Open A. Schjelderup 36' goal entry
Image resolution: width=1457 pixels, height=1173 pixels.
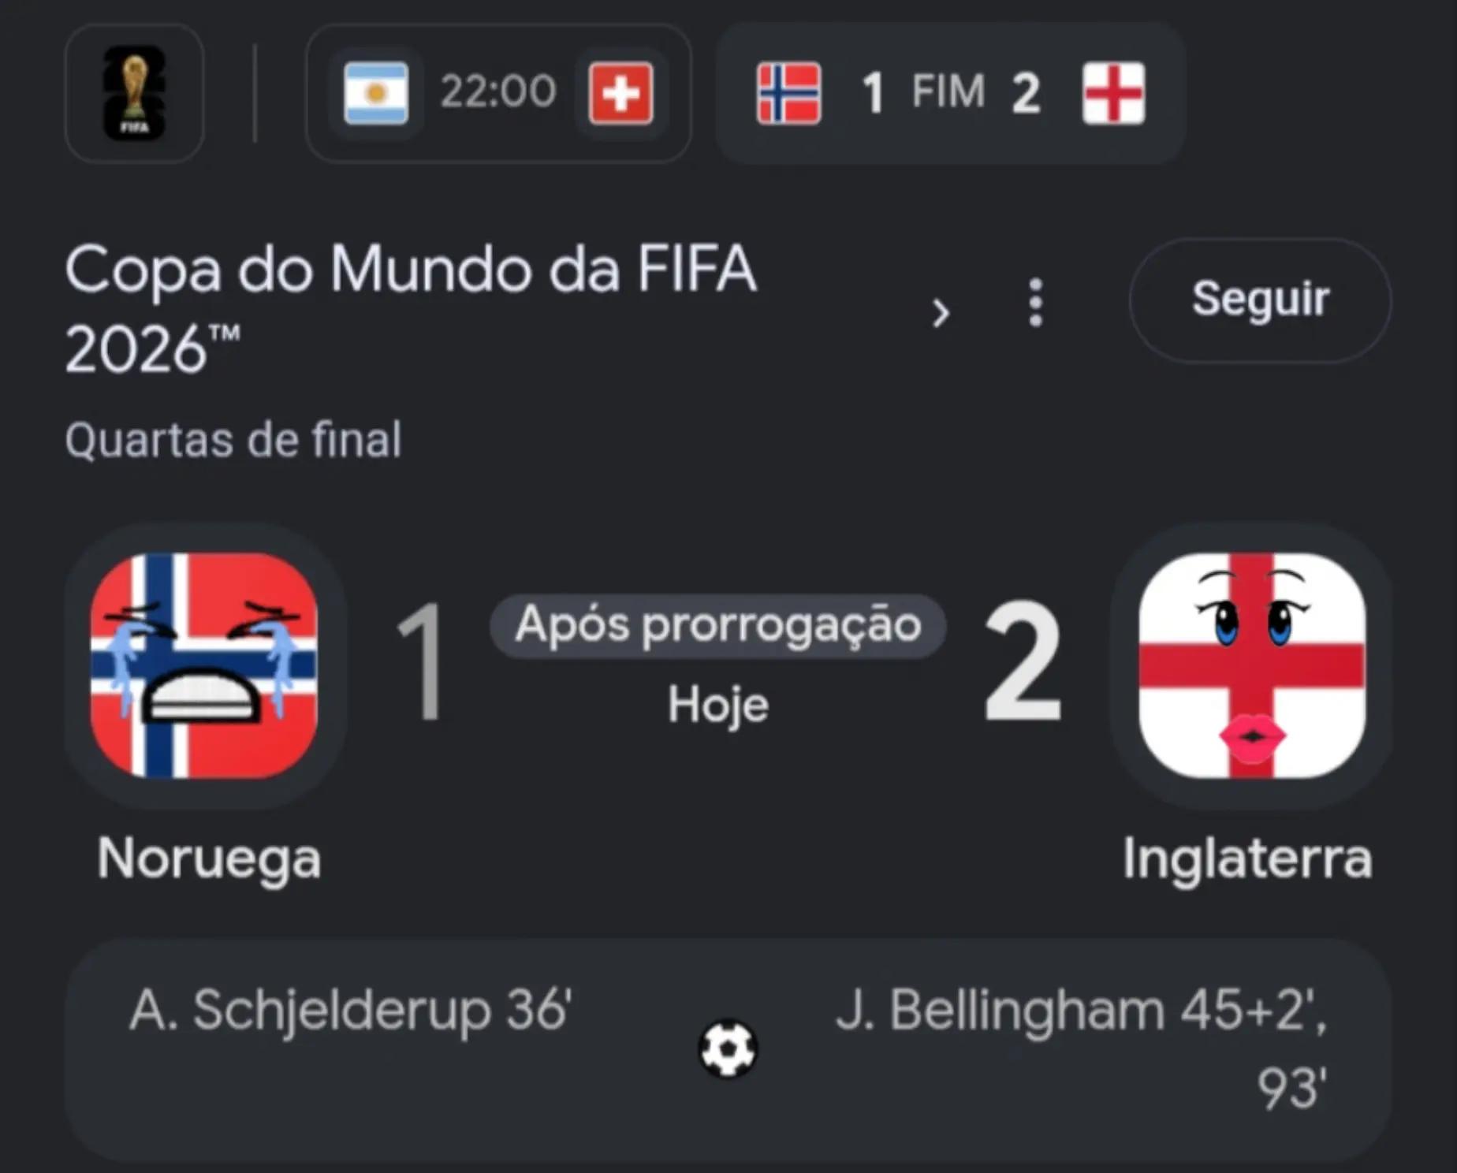point(350,1010)
